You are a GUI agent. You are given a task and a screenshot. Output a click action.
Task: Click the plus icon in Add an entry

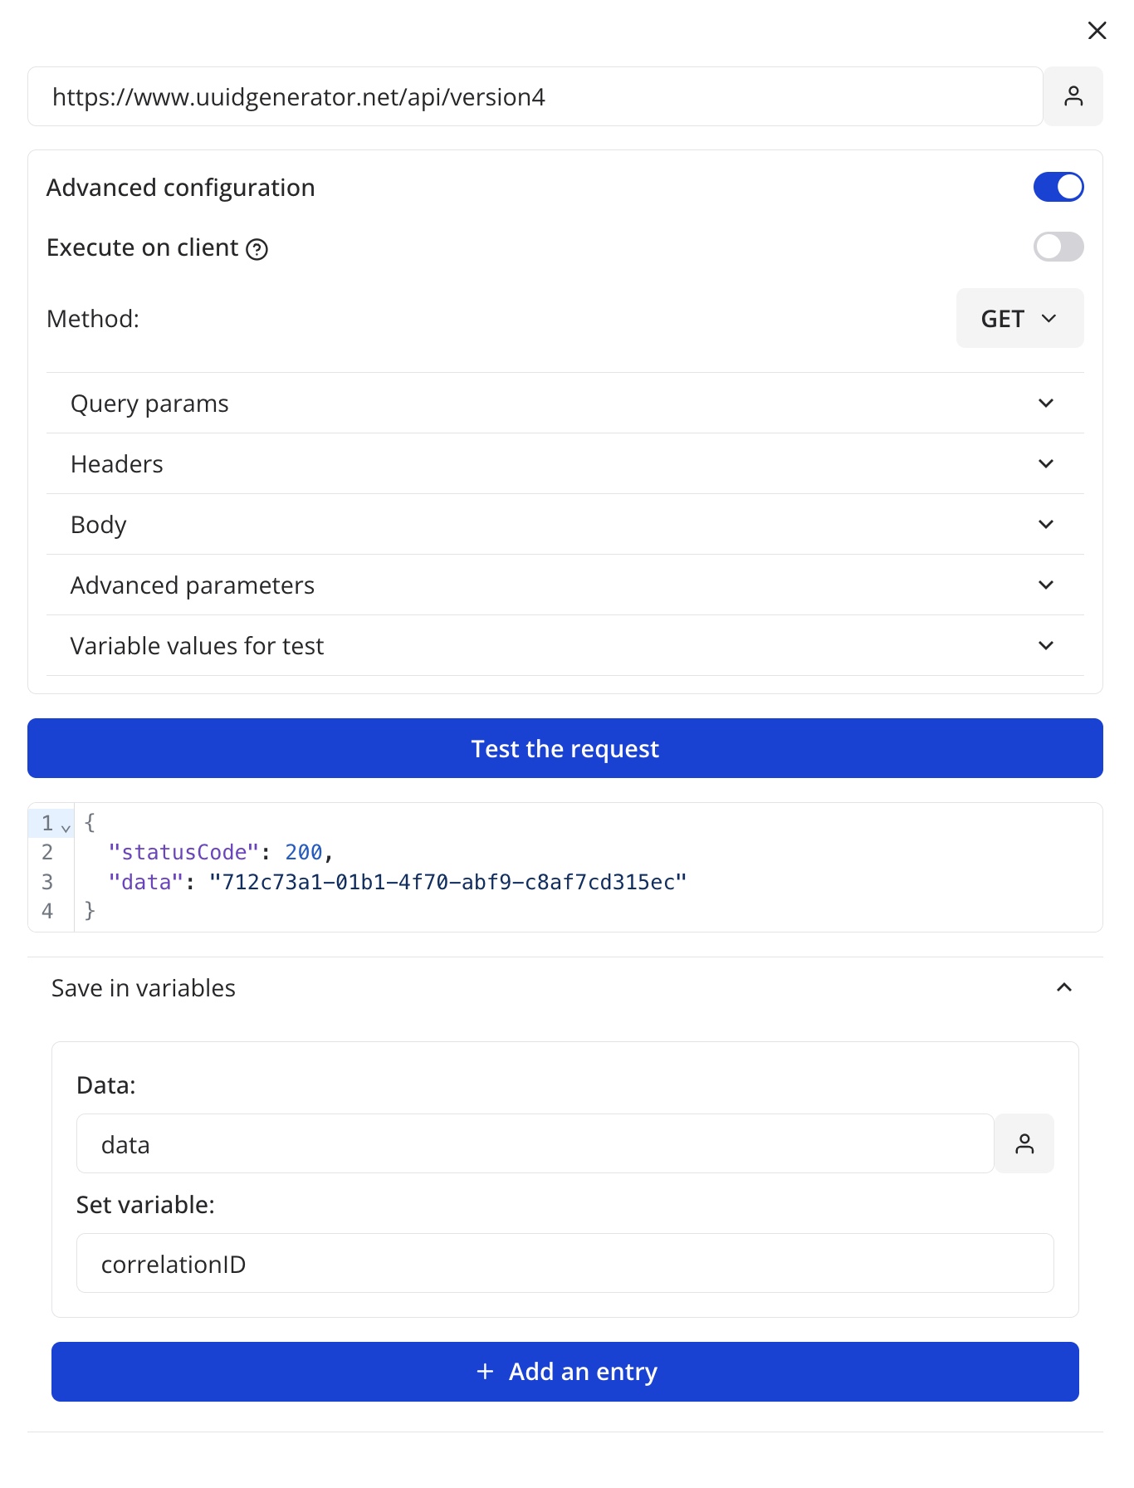[485, 1372]
